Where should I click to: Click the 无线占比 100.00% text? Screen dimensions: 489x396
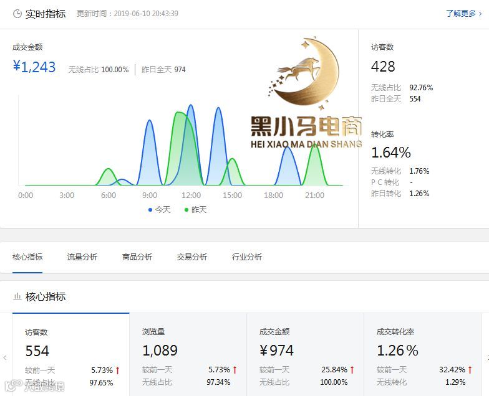click(x=99, y=70)
